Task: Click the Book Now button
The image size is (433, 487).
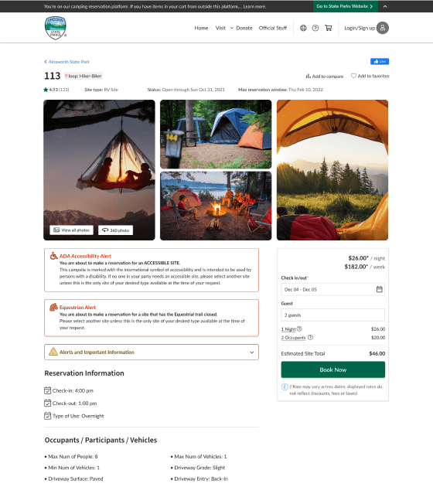Action: [x=333, y=370]
